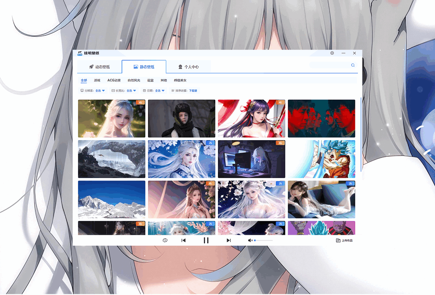Open the girl at computer desk wallpaper

coord(251,159)
